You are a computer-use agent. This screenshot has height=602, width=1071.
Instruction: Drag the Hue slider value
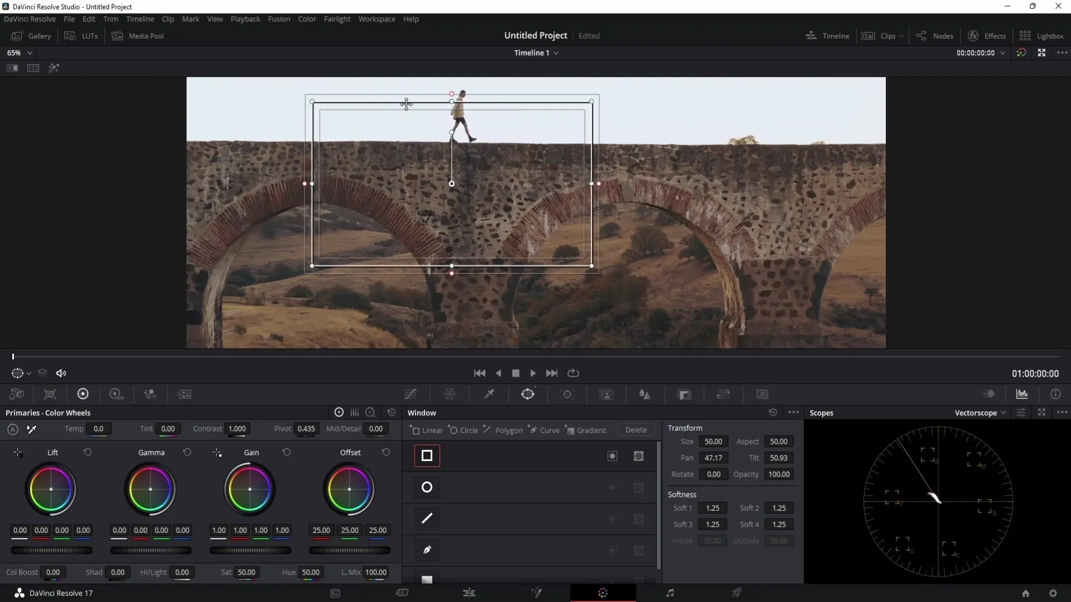[310, 572]
